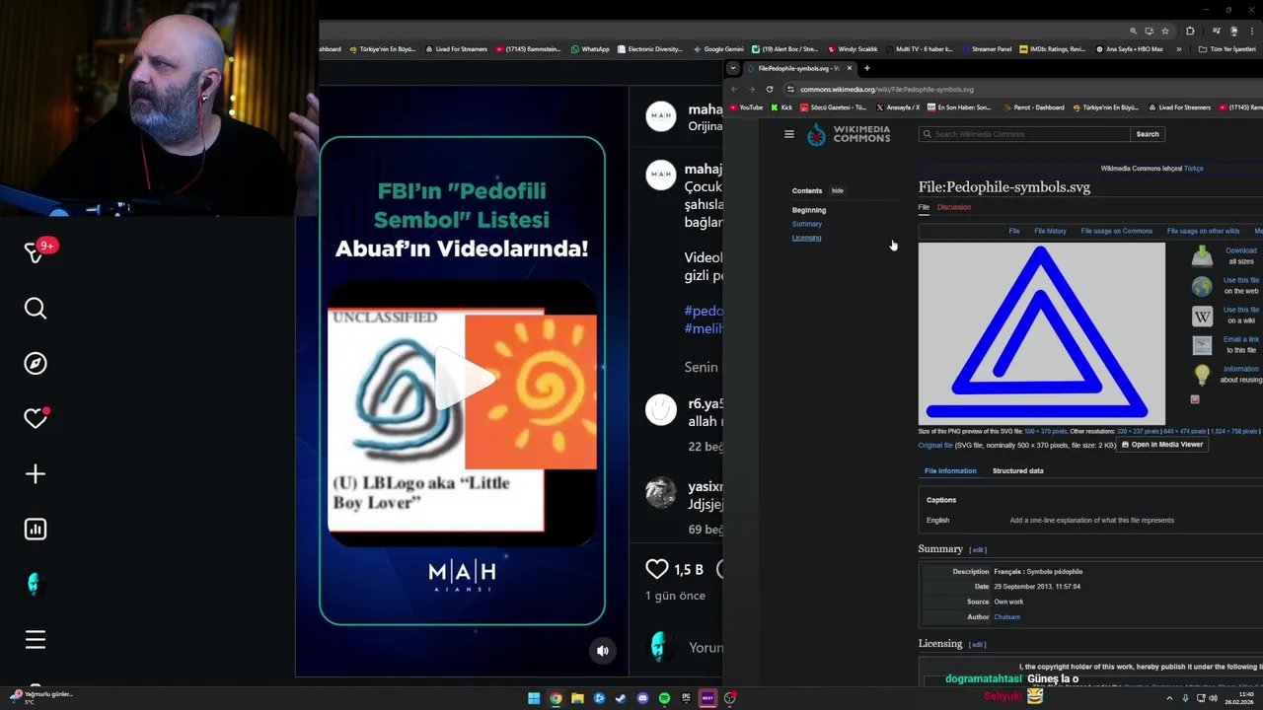Open profile avatar in Instagram sidebar
The image size is (1263, 710).
coord(36,585)
